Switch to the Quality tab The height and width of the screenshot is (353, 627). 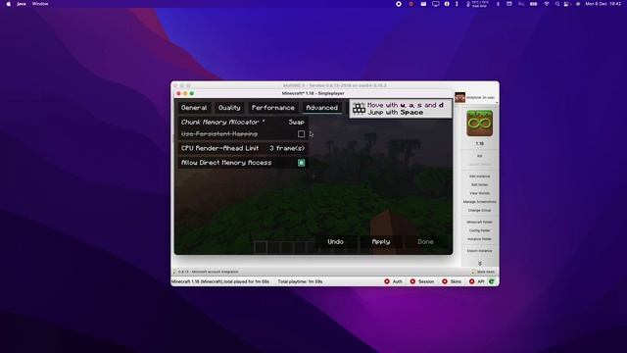(229, 108)
